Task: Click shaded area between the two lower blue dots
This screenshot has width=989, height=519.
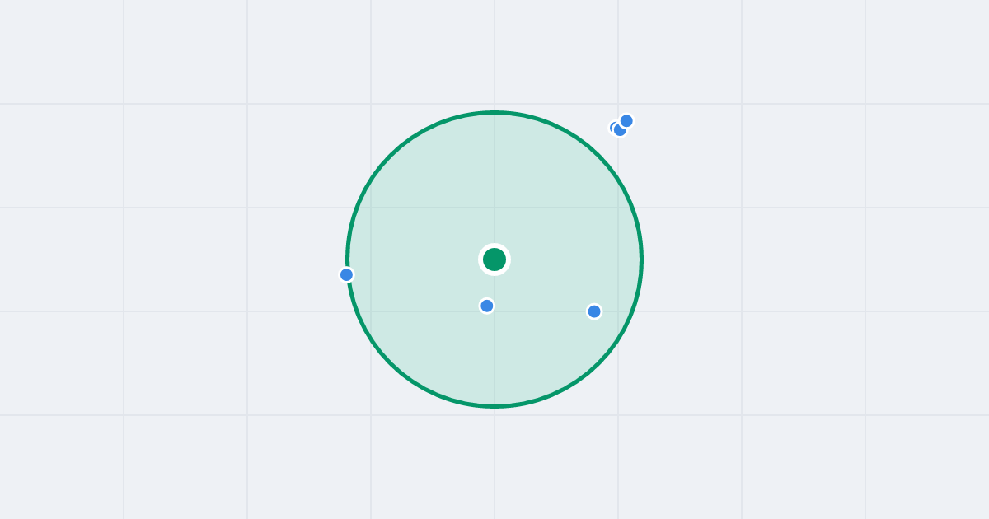Action: coord(541,309)
